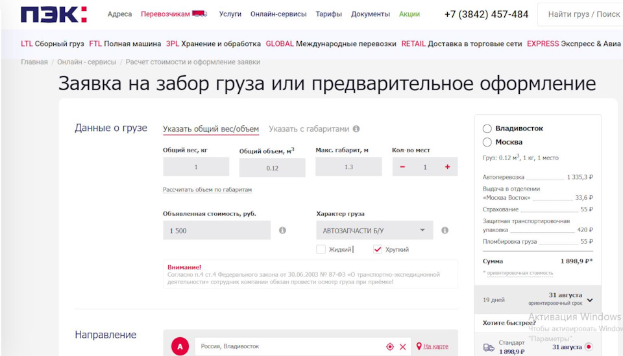Click the map pin icon На карте

[419, 346]
